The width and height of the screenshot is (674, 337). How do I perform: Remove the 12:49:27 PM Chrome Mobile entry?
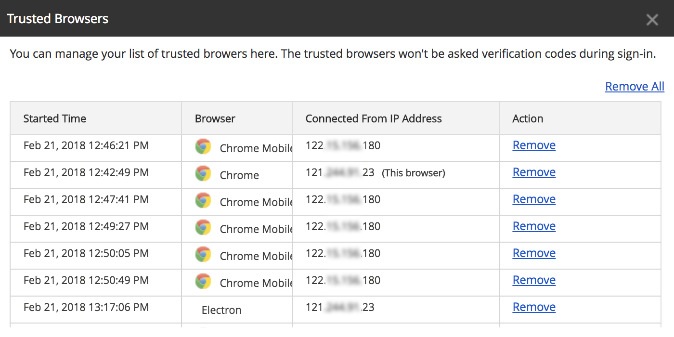(x=534, y=226)
